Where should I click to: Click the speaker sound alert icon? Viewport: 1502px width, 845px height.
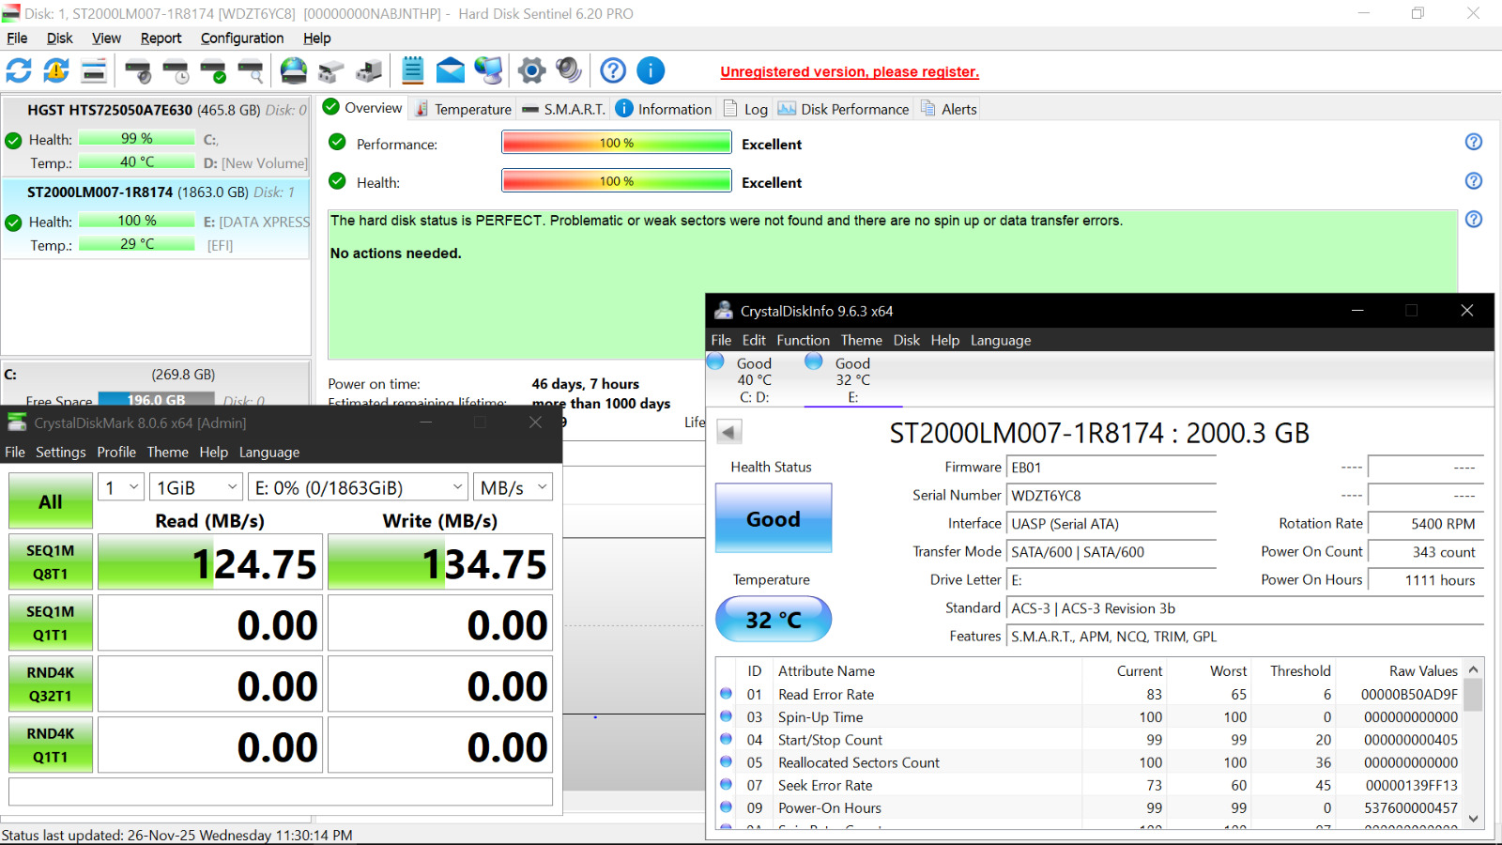[568, 70]
